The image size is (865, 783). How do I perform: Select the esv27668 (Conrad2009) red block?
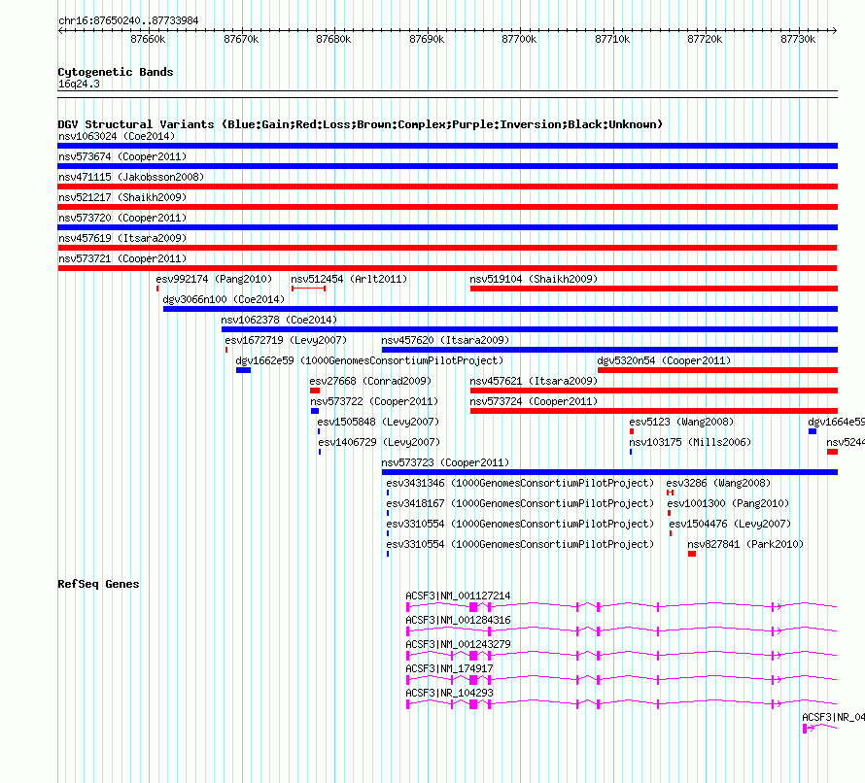[x=315, y=391]
